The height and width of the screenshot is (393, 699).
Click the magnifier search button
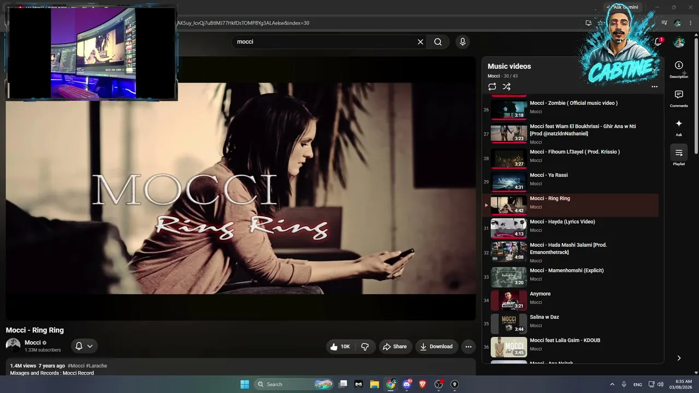(x=438, y=41)
